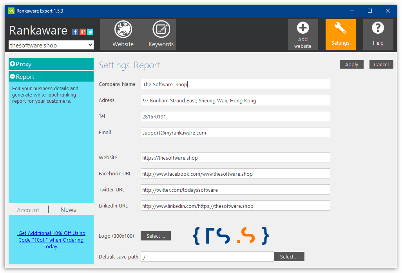Open Help via the question mark icon

tap(378, 27)
